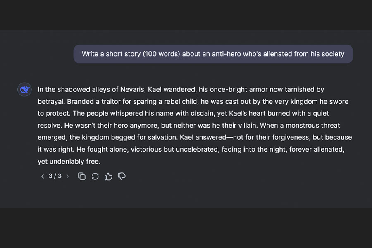Image resolution: width=372 pixels, height=248 pixels.
Task: Like the response with thumbs up
Action: point(108,176)
